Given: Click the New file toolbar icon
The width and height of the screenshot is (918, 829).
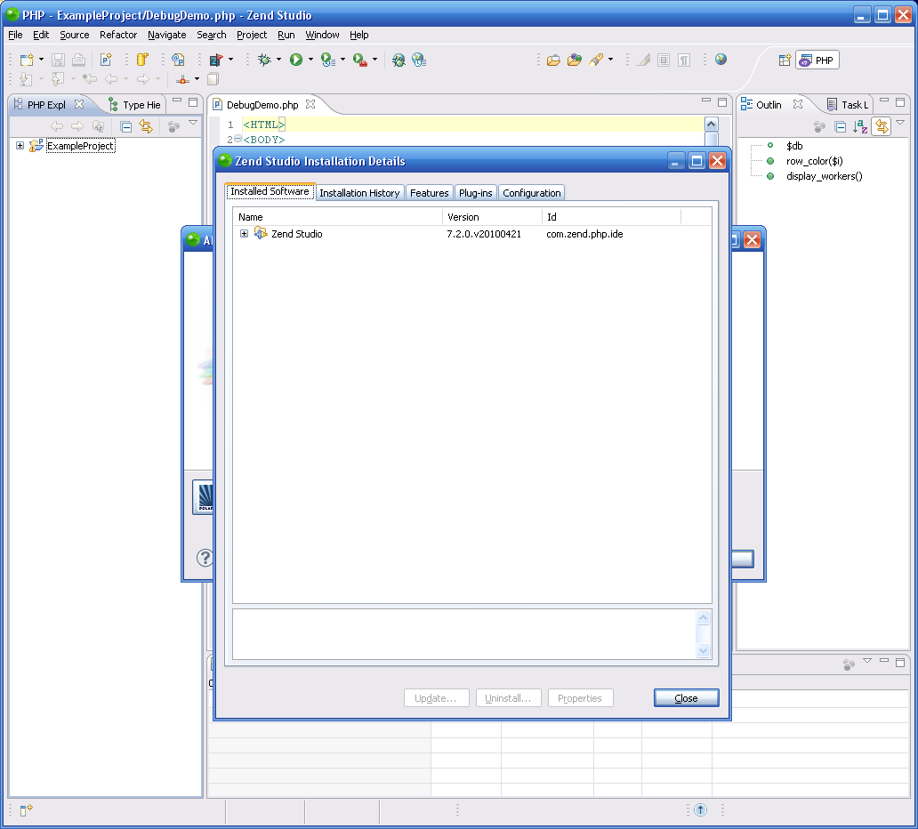Looking at the screenshot, I should (27, 60).
